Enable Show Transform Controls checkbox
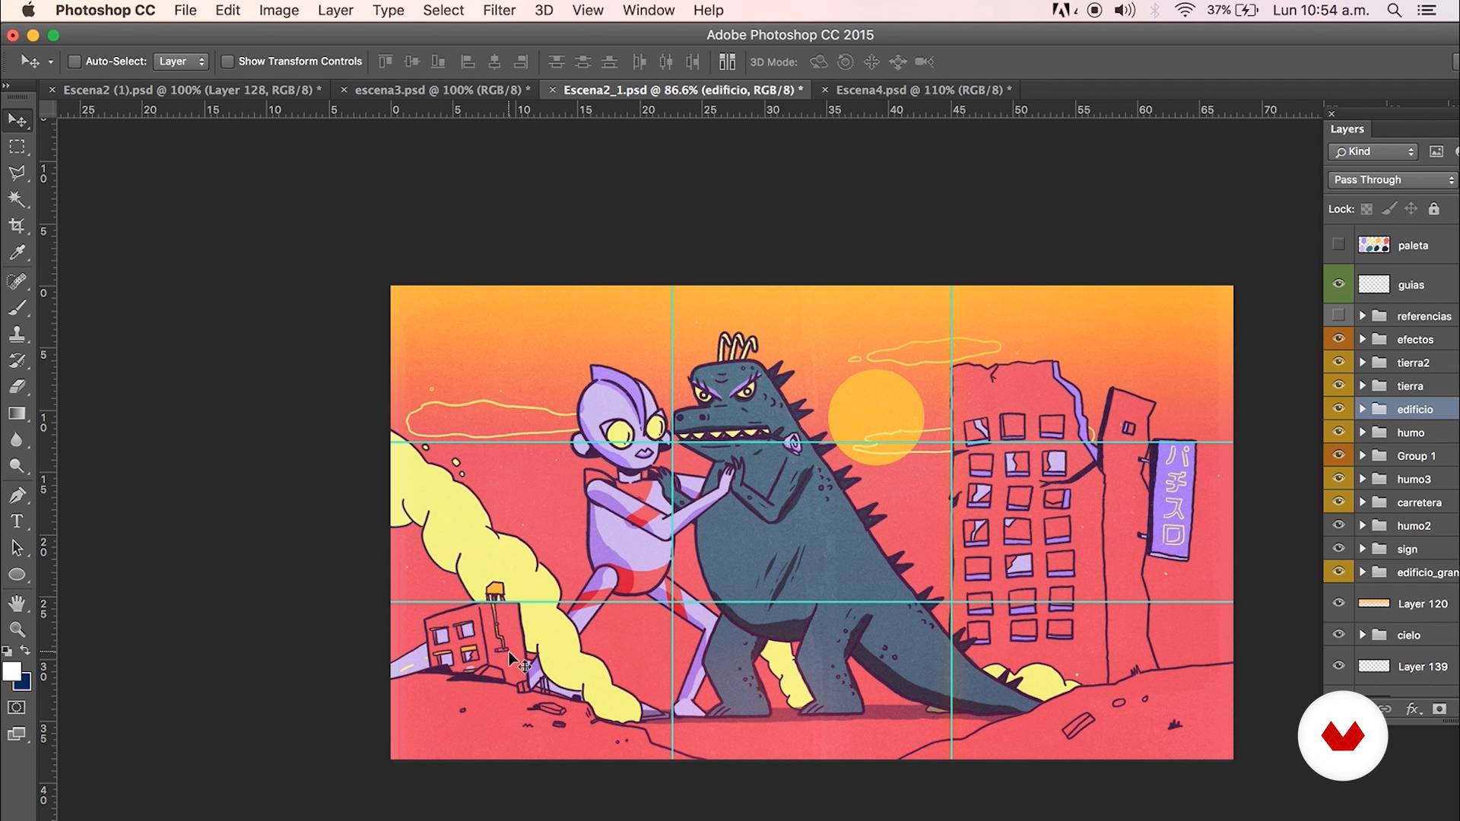Image resolution: width=1460 pixels, height=821 pixels. [227, 62]
